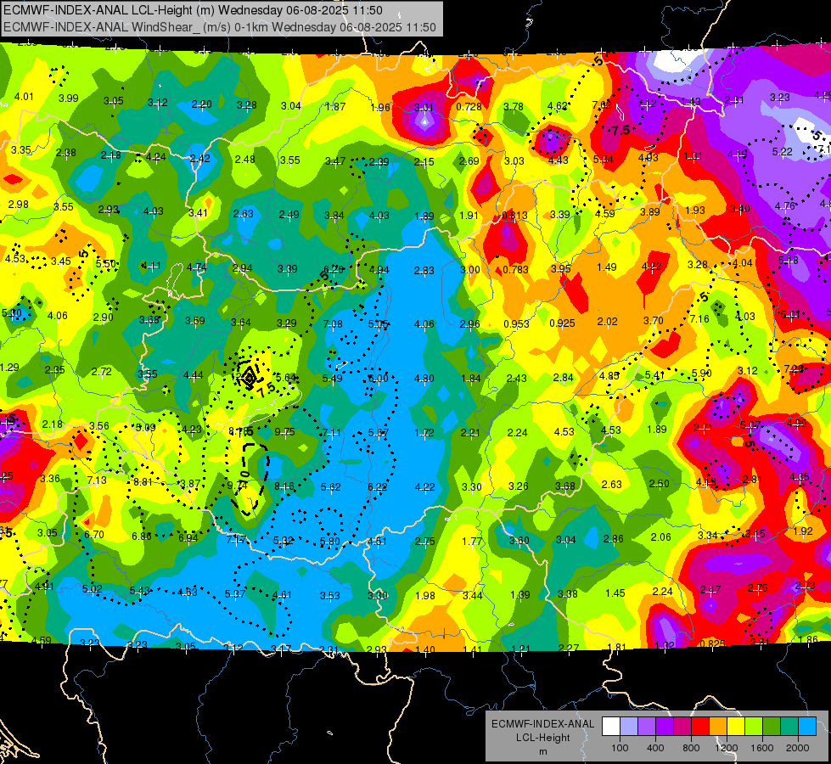Viewport: 831px width, 764px height.
Task: Click the wind shear value 9.75
Action: (x=284, y=431)
